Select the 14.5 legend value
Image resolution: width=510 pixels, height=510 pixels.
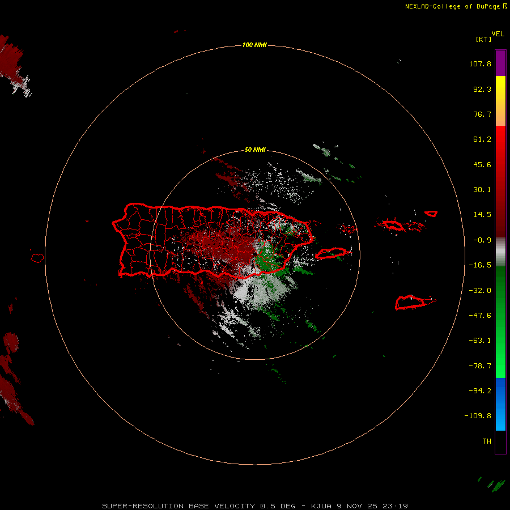tap(482, 215)
